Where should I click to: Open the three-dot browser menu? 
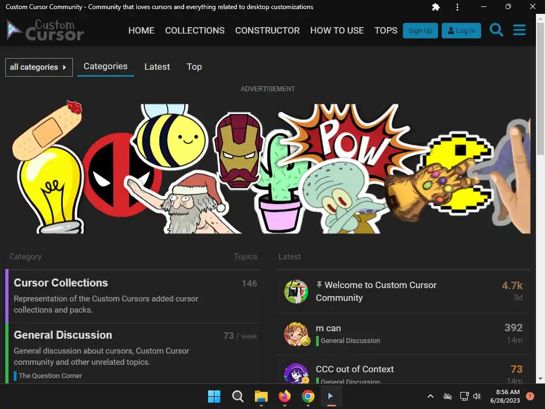457,7
